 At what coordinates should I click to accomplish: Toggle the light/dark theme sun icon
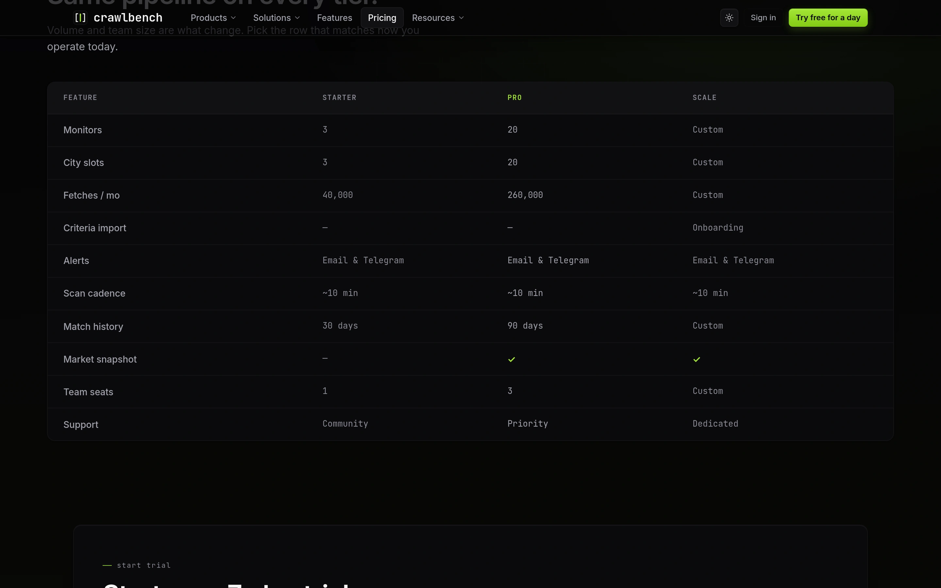point(729,18)
